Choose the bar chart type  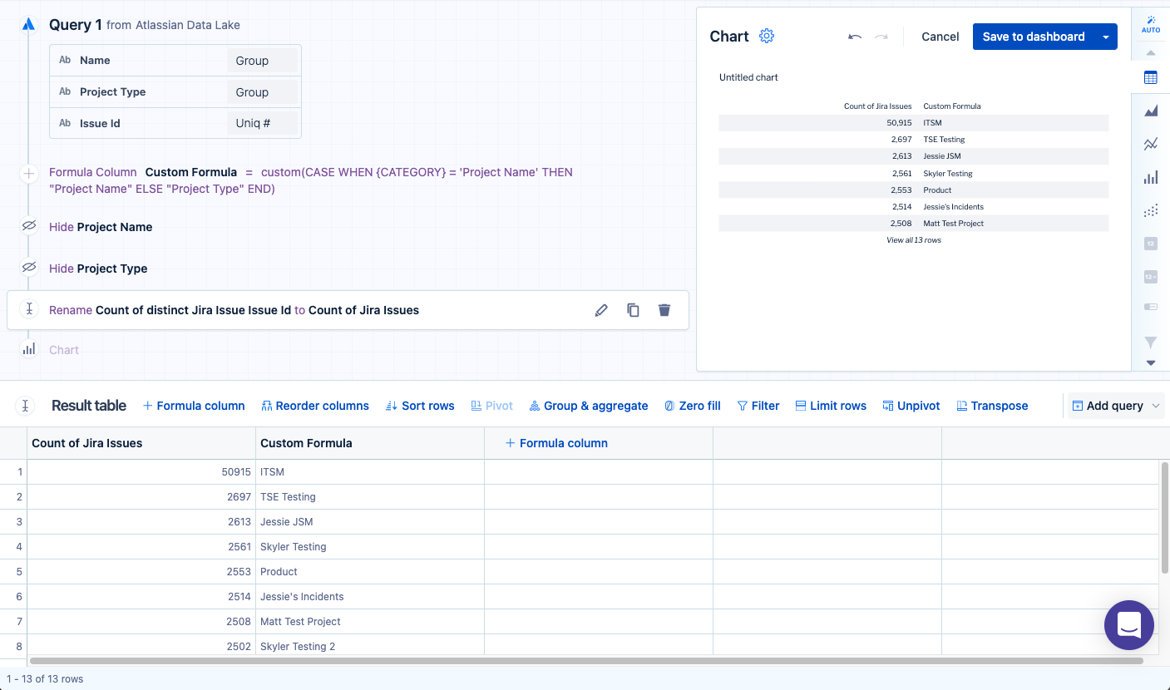(1151, 177)
